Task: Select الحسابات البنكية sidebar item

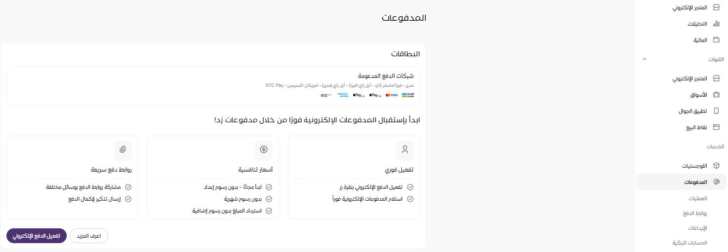Action: [689, 243]
